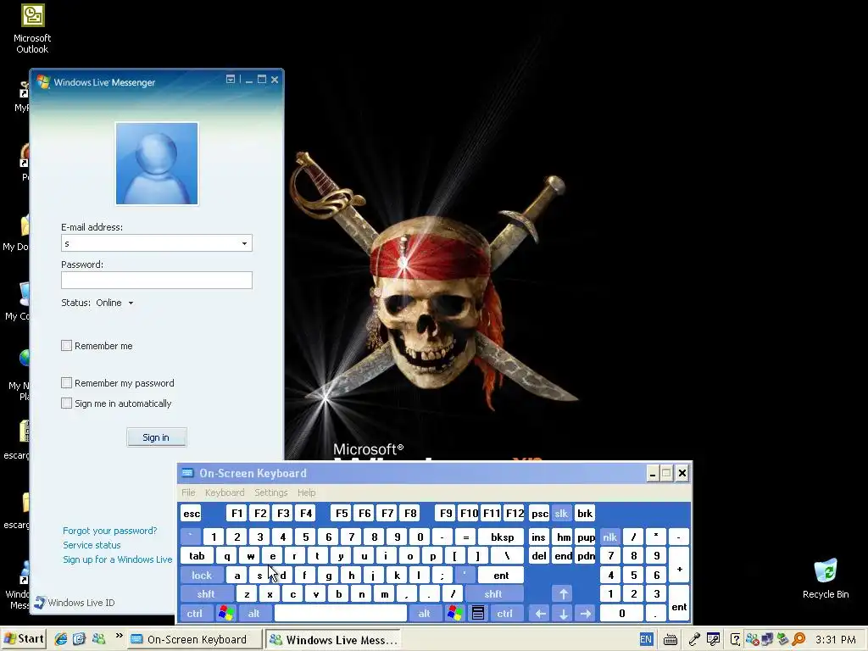Click the Windows logo key right of spacebar

pyautogui.click(x=455, y=614)
